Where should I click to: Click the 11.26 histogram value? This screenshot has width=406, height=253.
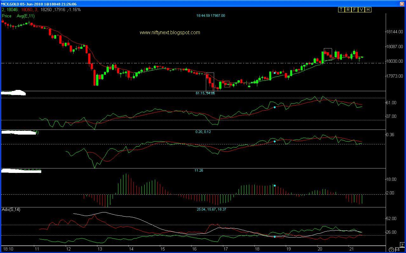199,170
